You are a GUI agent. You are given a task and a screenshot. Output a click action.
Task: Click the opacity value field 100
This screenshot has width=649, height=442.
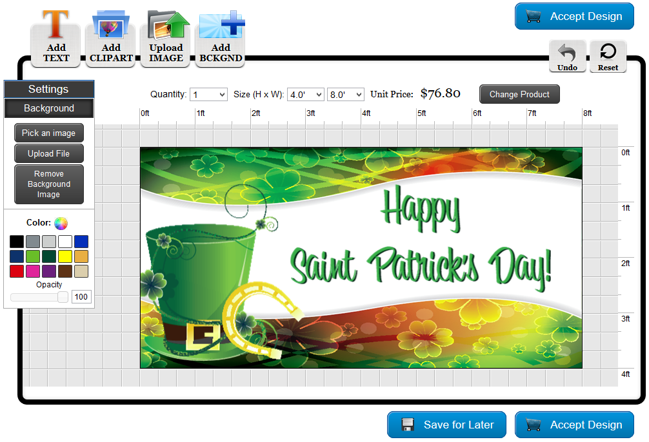click(x=81, y=297)
